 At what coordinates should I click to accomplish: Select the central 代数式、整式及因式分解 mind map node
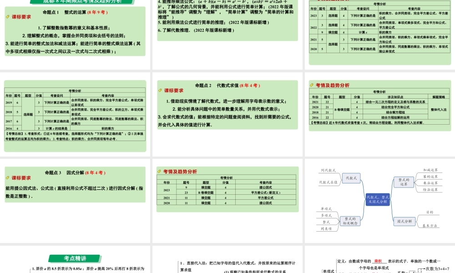click(x=378, y=198)
